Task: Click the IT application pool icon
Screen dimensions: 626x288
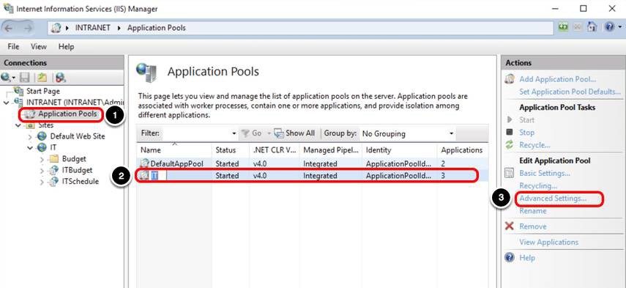Action: pyautogui.click(x=144, y=175)
